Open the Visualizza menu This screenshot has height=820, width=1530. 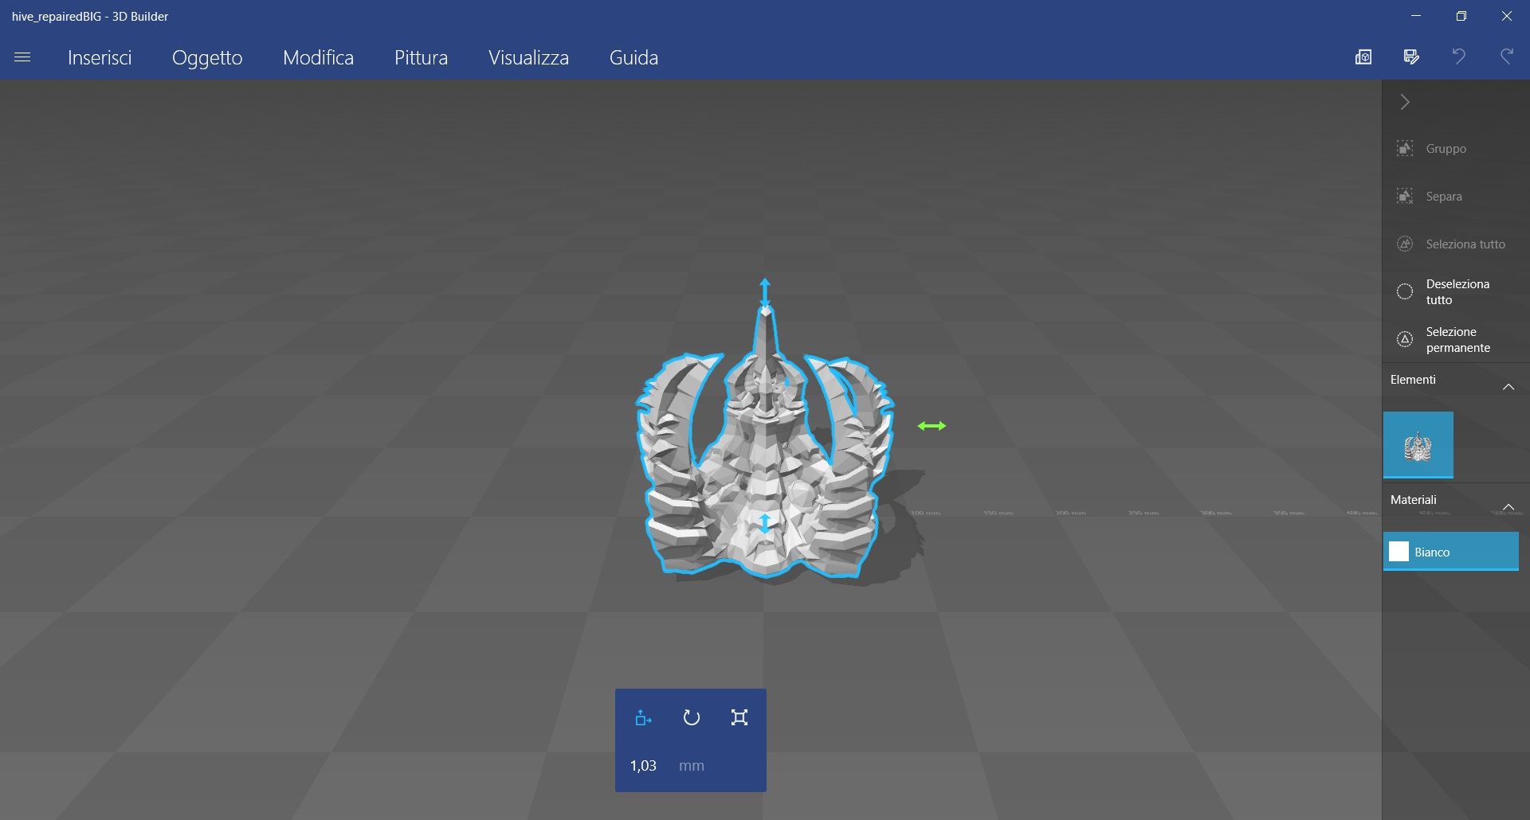pyautogui.click(x=528, y=57)
